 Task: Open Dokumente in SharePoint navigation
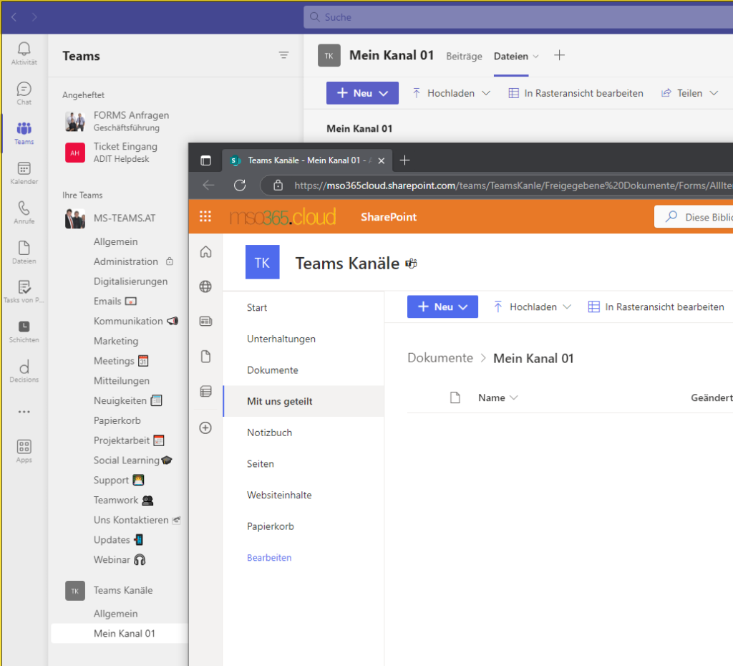click(273, 370)
